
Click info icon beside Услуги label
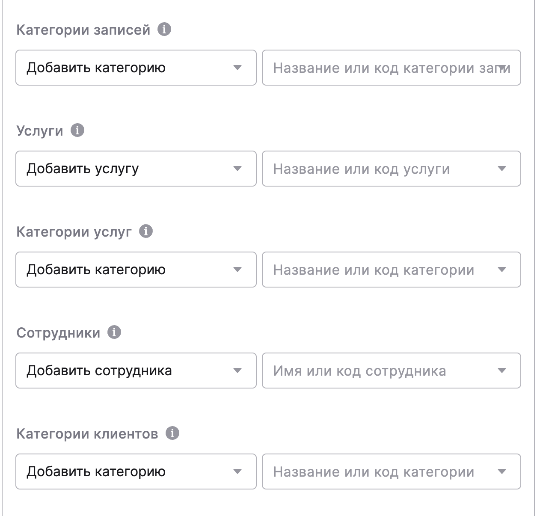click(77, 130)
